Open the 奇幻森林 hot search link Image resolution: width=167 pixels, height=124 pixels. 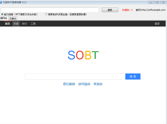[x=69, y=84]
